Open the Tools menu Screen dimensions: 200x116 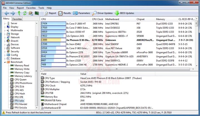click(x=41, y=8)
